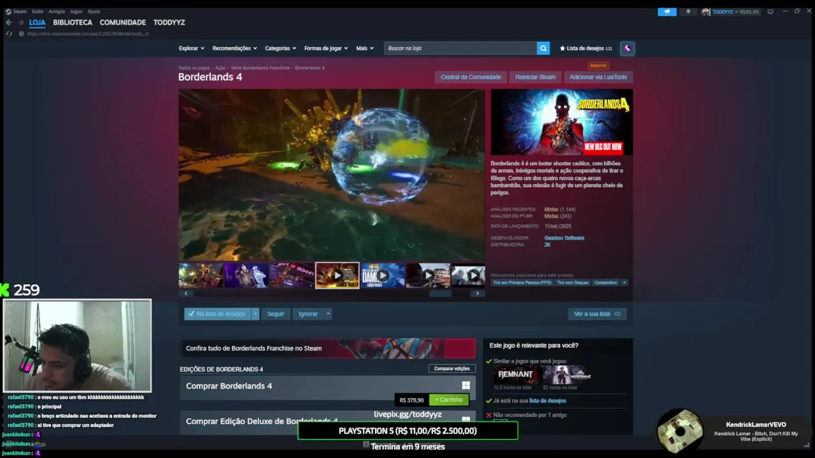The width and height of the screenshot is (815, 458).
Task: Click the star icon in Lista de desejos
Action: tap(562, 48)
